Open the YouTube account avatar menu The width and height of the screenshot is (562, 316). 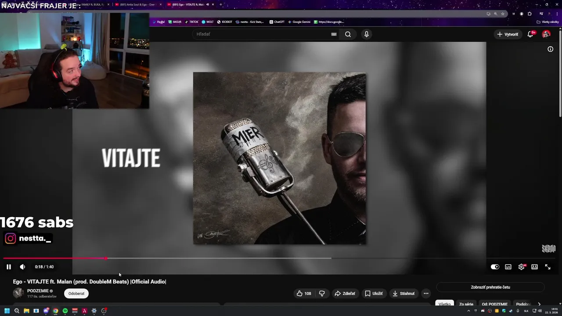tap(546, 34)
